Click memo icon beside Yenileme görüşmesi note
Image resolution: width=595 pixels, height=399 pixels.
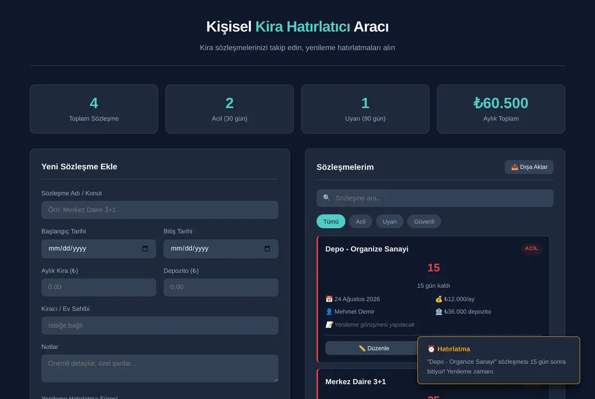(329, 325)
